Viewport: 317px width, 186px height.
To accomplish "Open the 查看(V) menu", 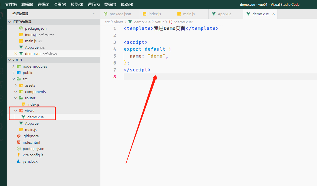I will tap(60, 4).
